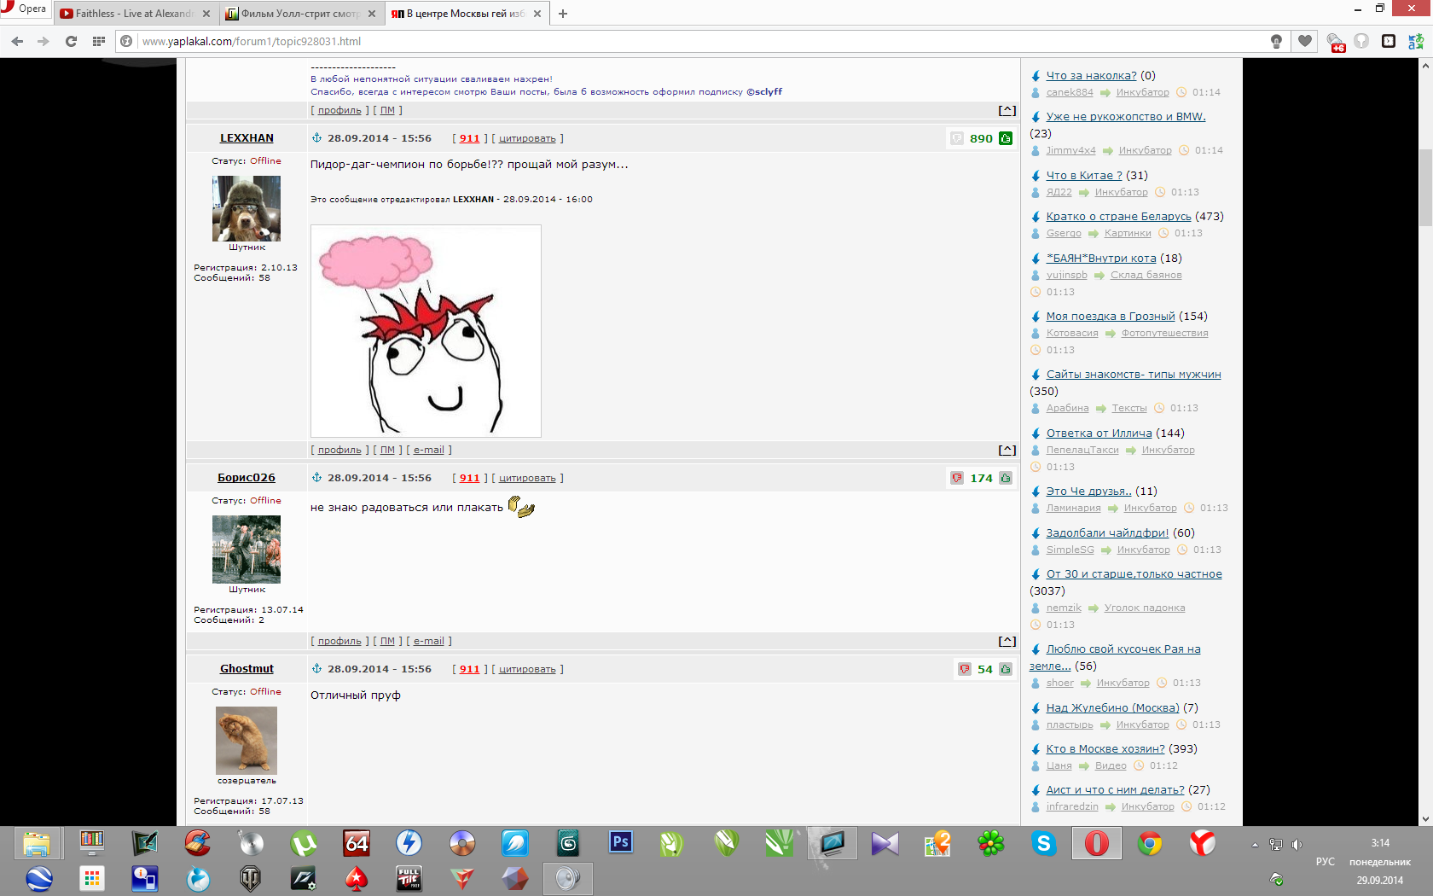Click LEXXHAN's dog avatar image
Image resolution: width=1433 pixels, height=896 pixels.
247,208
